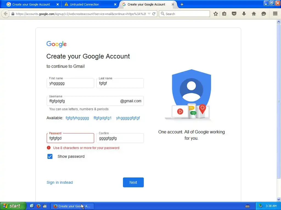Open the Windows start menu

pyautogui.click(x=13, y=206)
